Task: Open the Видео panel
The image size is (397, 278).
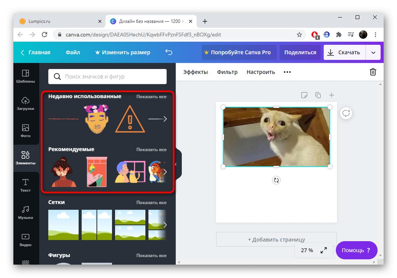Action: [x=26, y=240]
